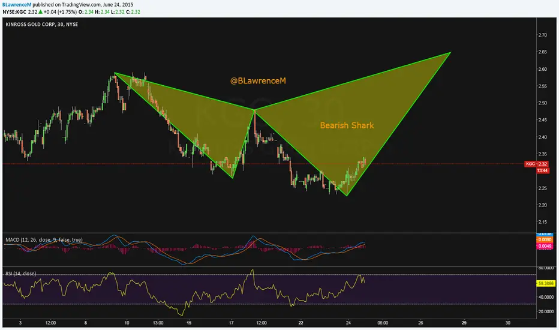Click the '+0.04 (+1.75%)' change value
Screen dimensions: 559x330
pyautogui.click(x=60, y=12)
